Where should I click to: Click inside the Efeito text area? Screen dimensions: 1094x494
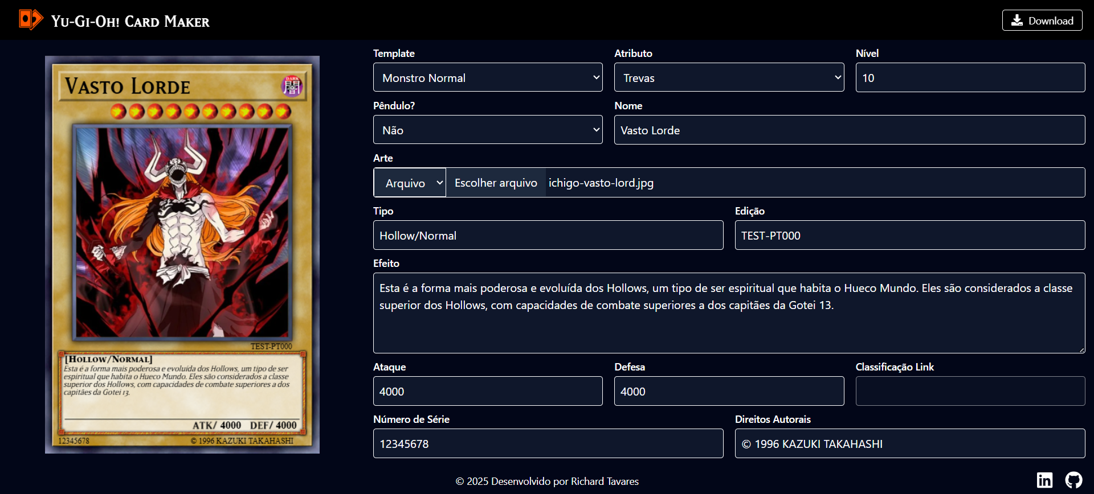click(x=729, y=313)
